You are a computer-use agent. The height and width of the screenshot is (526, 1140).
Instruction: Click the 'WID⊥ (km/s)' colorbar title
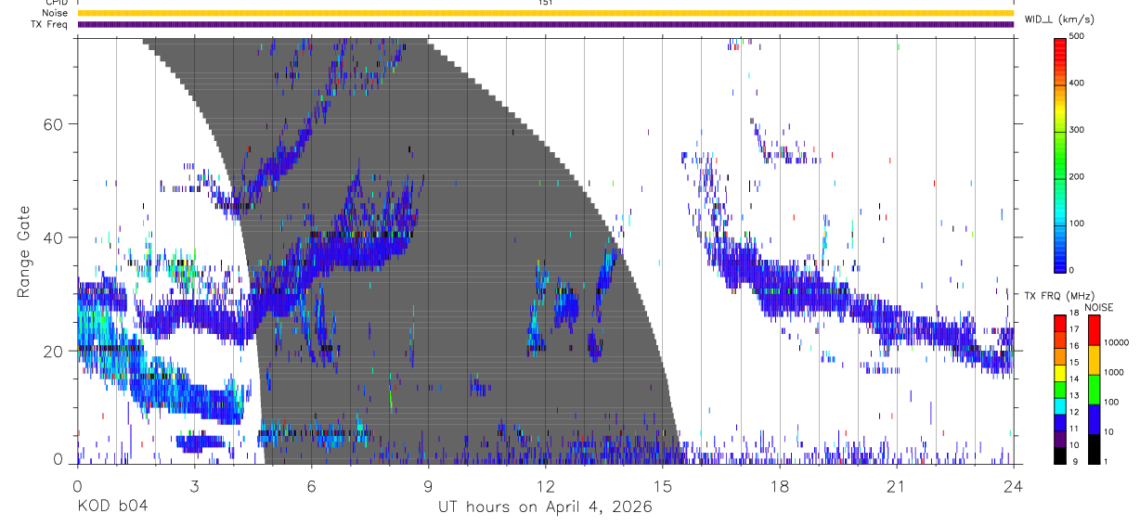click(x=1061, y=19)
